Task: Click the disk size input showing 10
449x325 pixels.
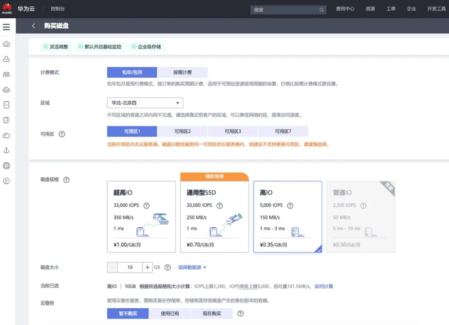Action: coord(130,268)
